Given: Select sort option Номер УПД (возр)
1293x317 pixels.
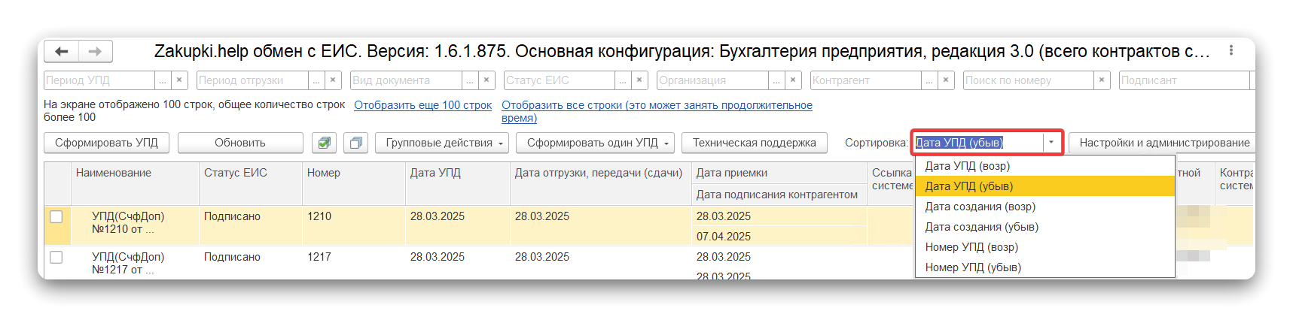Looking at the screenshot, I should point(1045,247).
